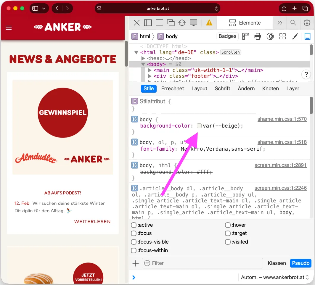Open responsive design mode via the display icon
Viewport: 315px width, 285px height.
coord(194,23)
